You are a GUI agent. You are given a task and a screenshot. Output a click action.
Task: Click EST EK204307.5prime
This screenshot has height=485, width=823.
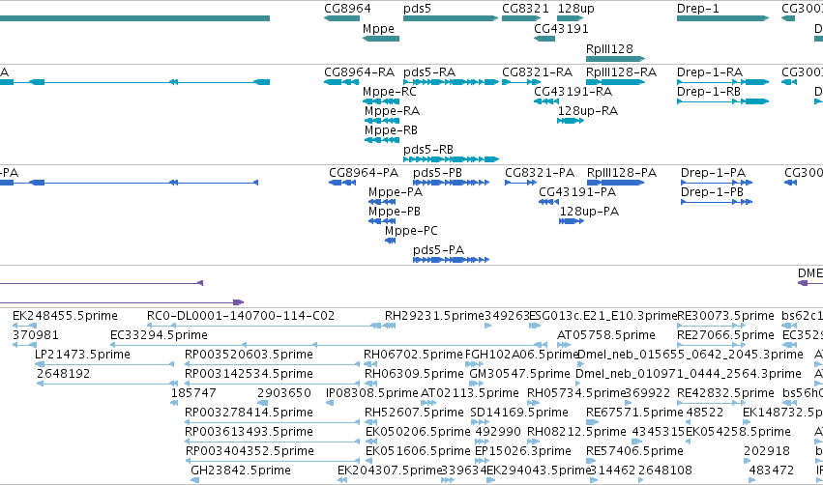pos(390,471)
